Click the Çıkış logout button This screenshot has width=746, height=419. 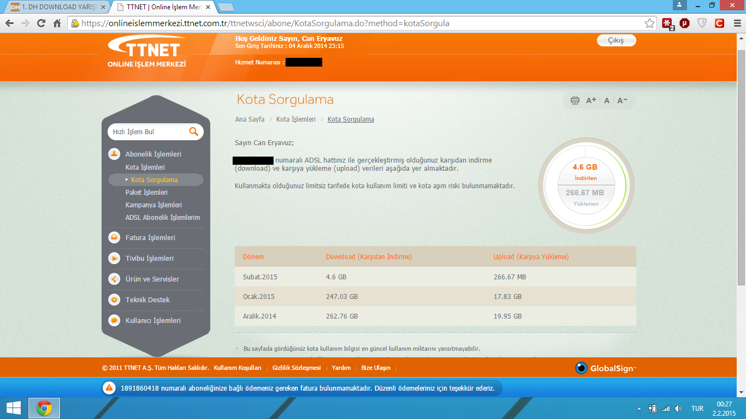tap(616, 40)
